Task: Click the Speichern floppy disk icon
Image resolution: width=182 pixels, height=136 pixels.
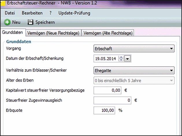Action: (x=30, y=22)
